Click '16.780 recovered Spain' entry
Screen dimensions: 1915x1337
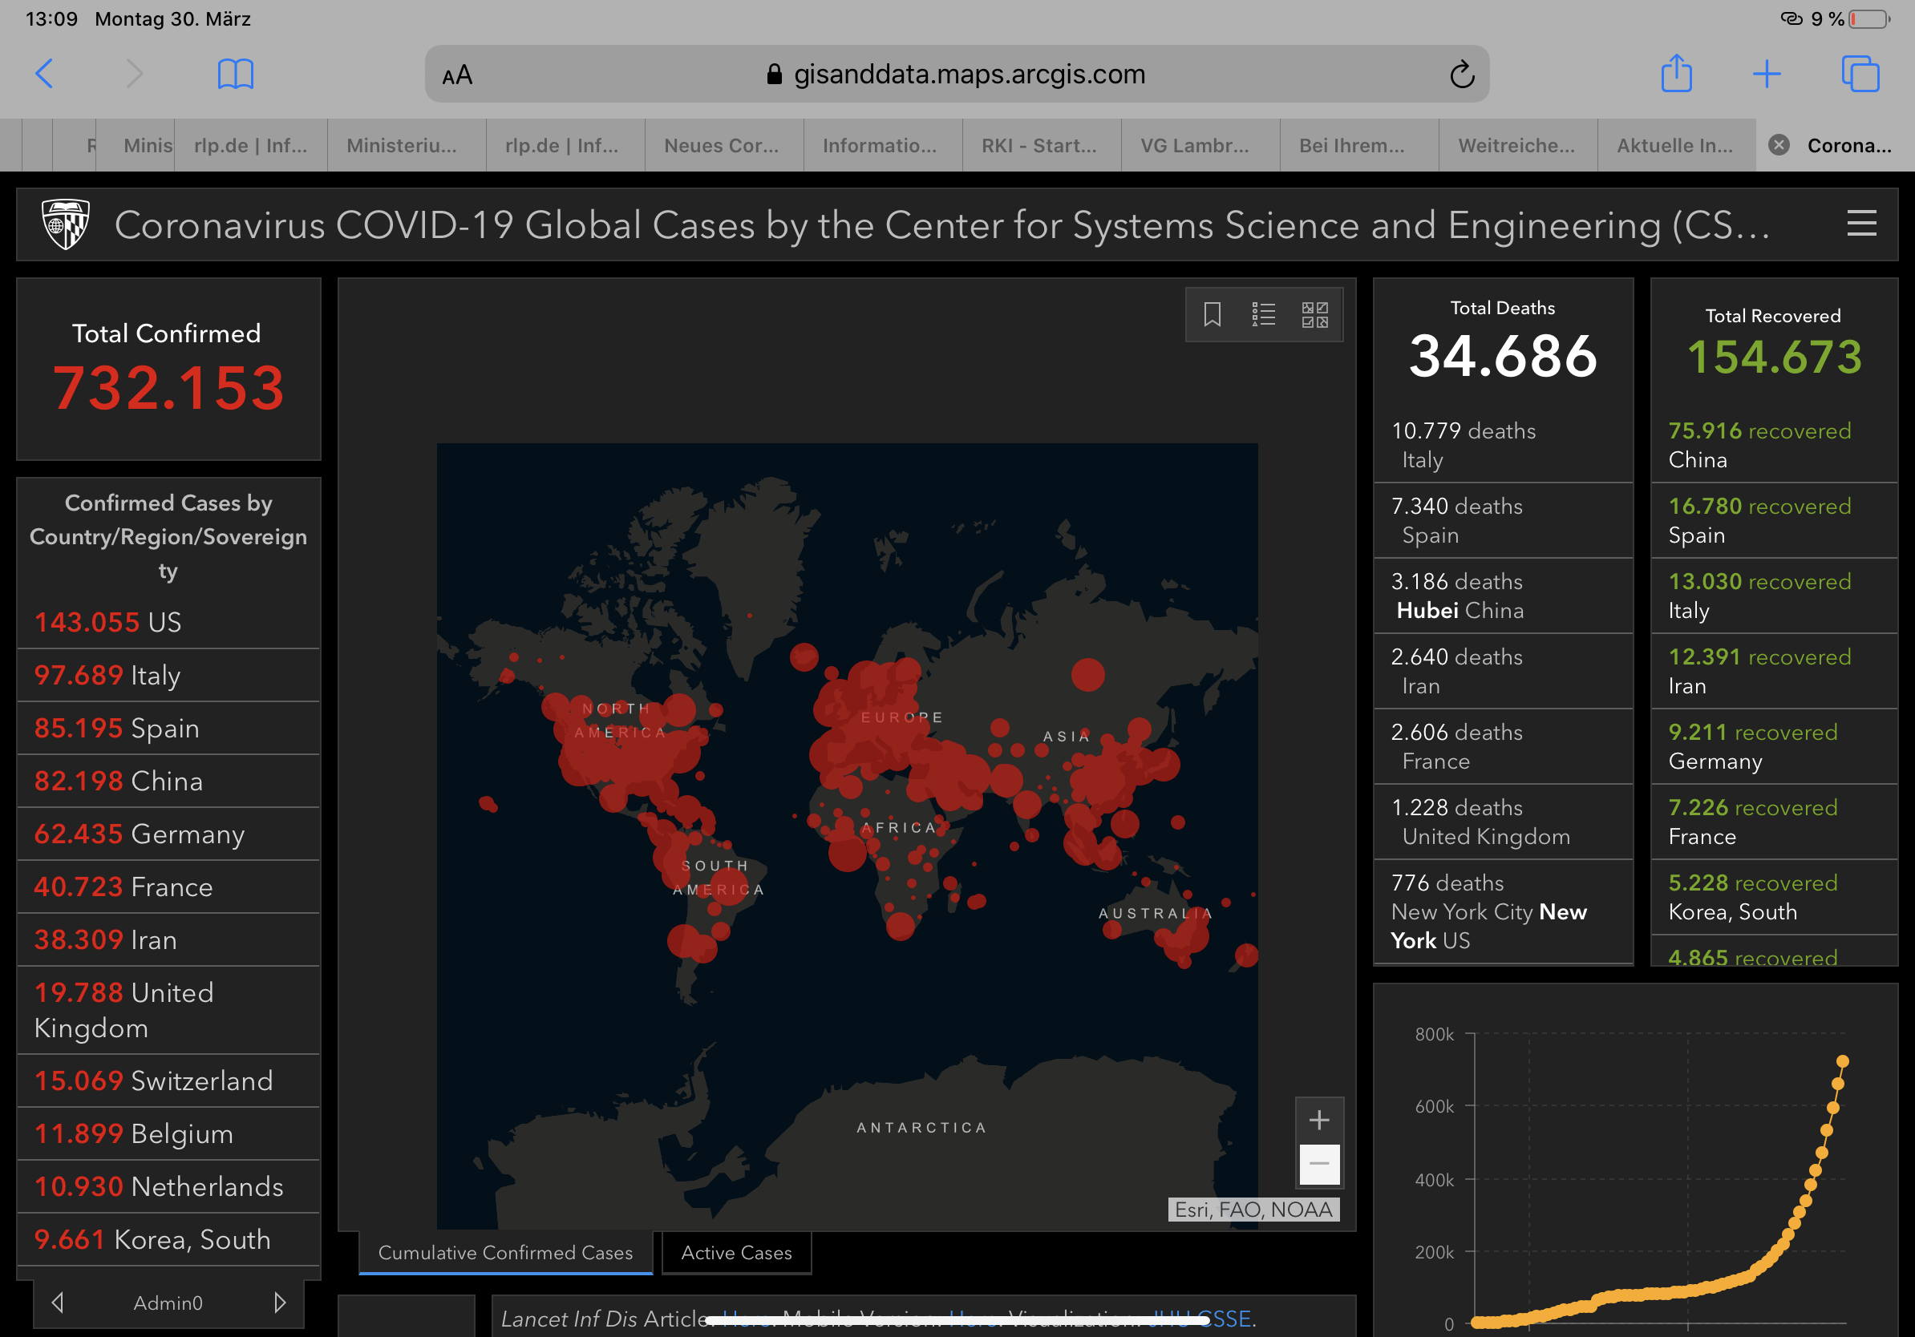1774,520
